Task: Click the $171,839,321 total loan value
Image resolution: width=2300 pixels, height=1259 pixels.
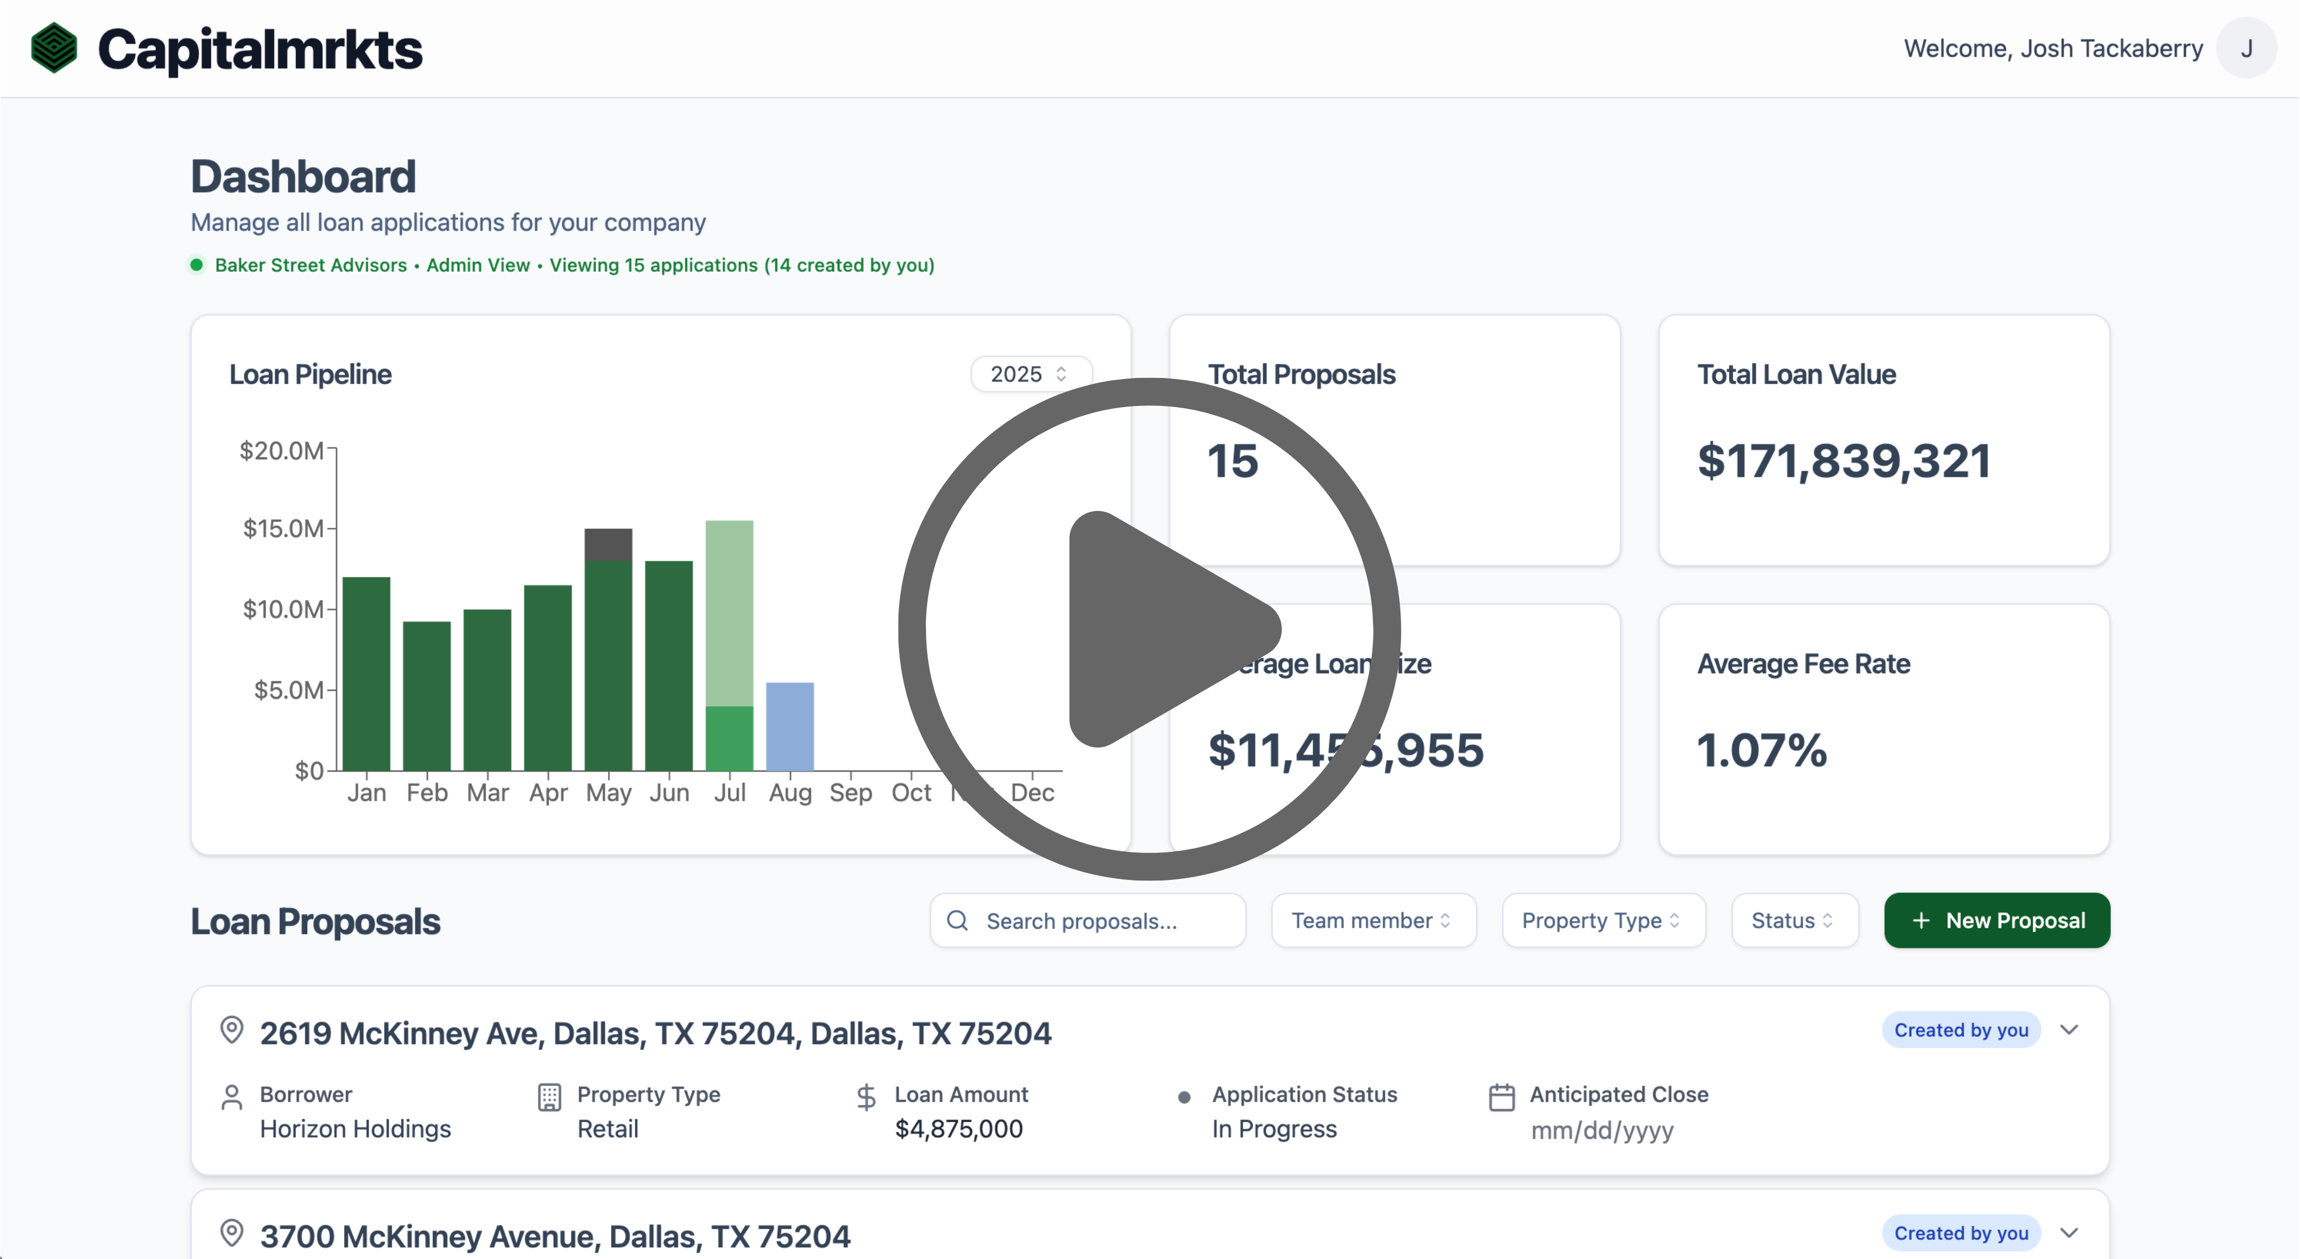Action: 1843,462
